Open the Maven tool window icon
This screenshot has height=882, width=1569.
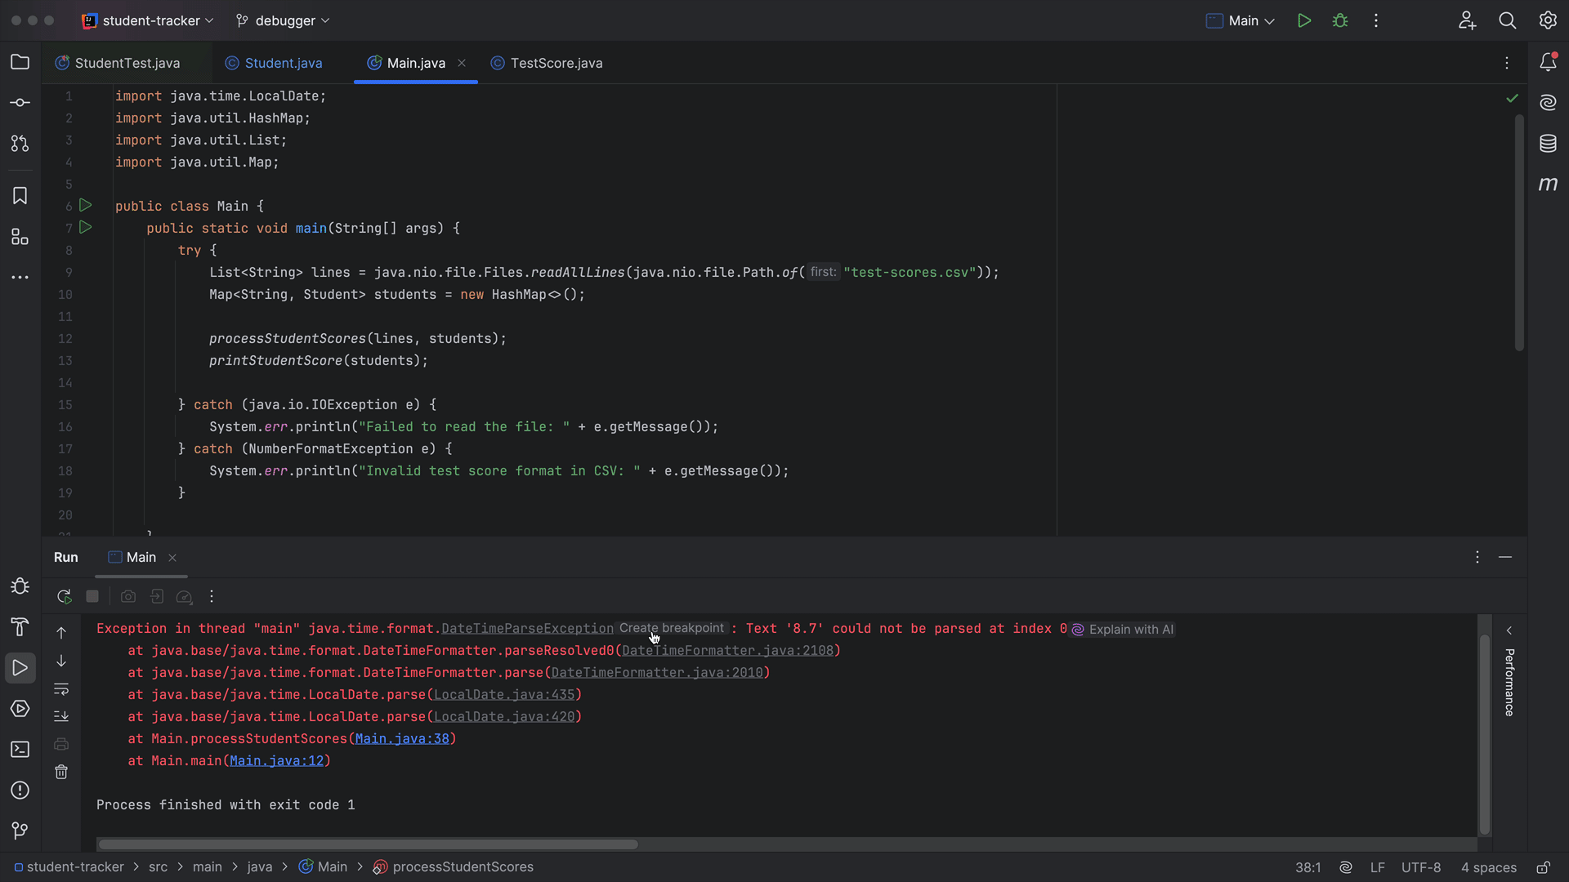[x=1548, y=185]
